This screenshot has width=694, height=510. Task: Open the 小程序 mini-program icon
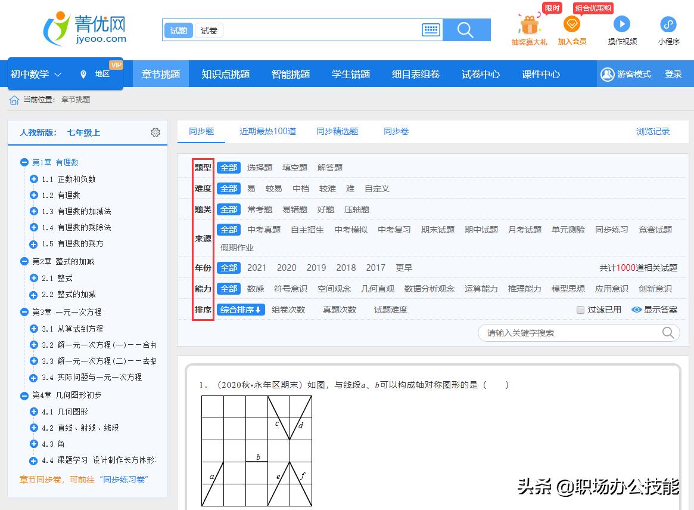tap(668, 24)
